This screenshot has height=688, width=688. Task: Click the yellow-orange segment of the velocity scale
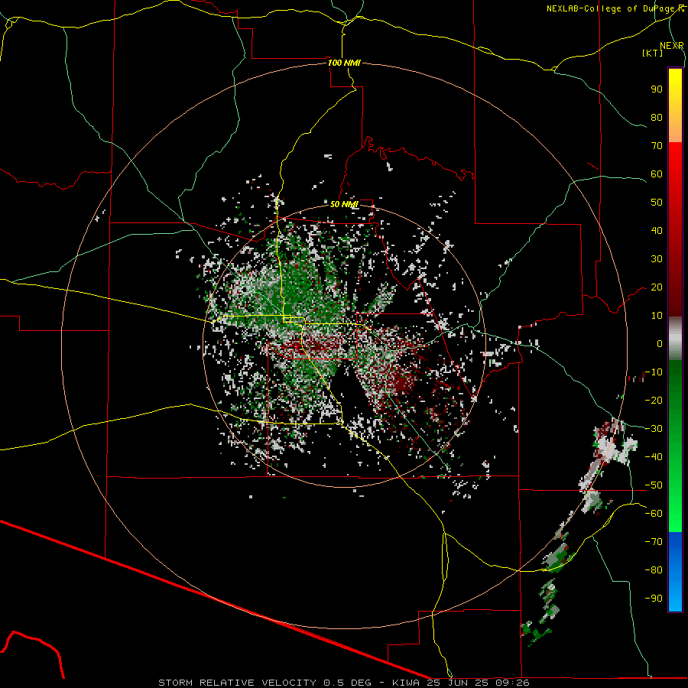click(x=675, y=105)
